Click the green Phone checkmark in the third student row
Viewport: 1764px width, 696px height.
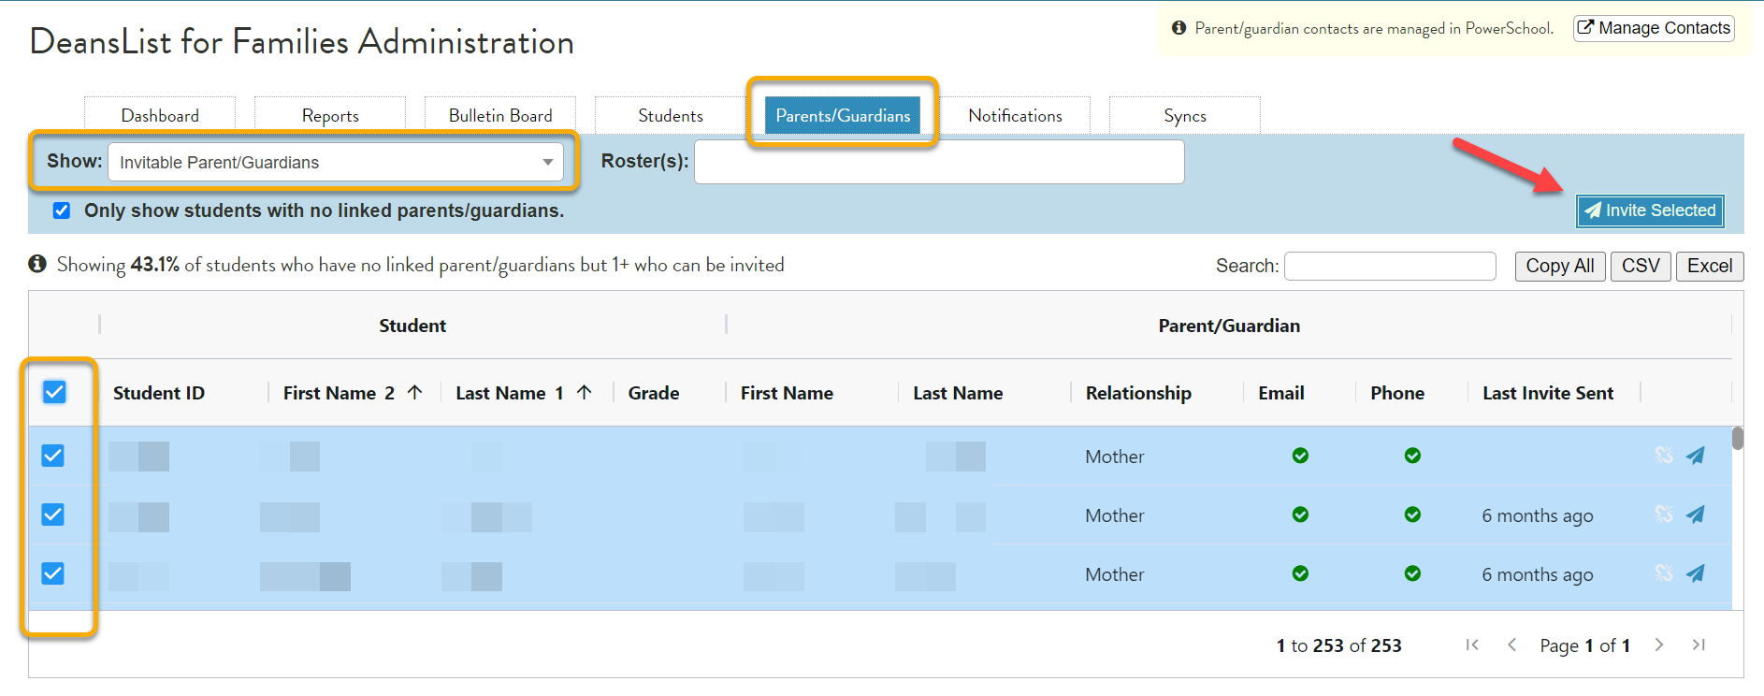(x=1412, y=573)
